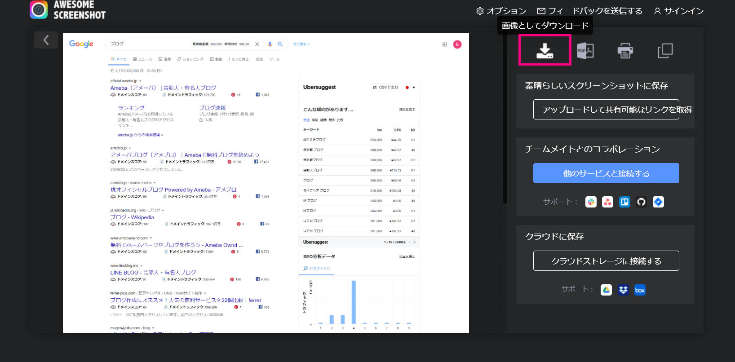Switch to the ニュース tab

click(142, 59)
